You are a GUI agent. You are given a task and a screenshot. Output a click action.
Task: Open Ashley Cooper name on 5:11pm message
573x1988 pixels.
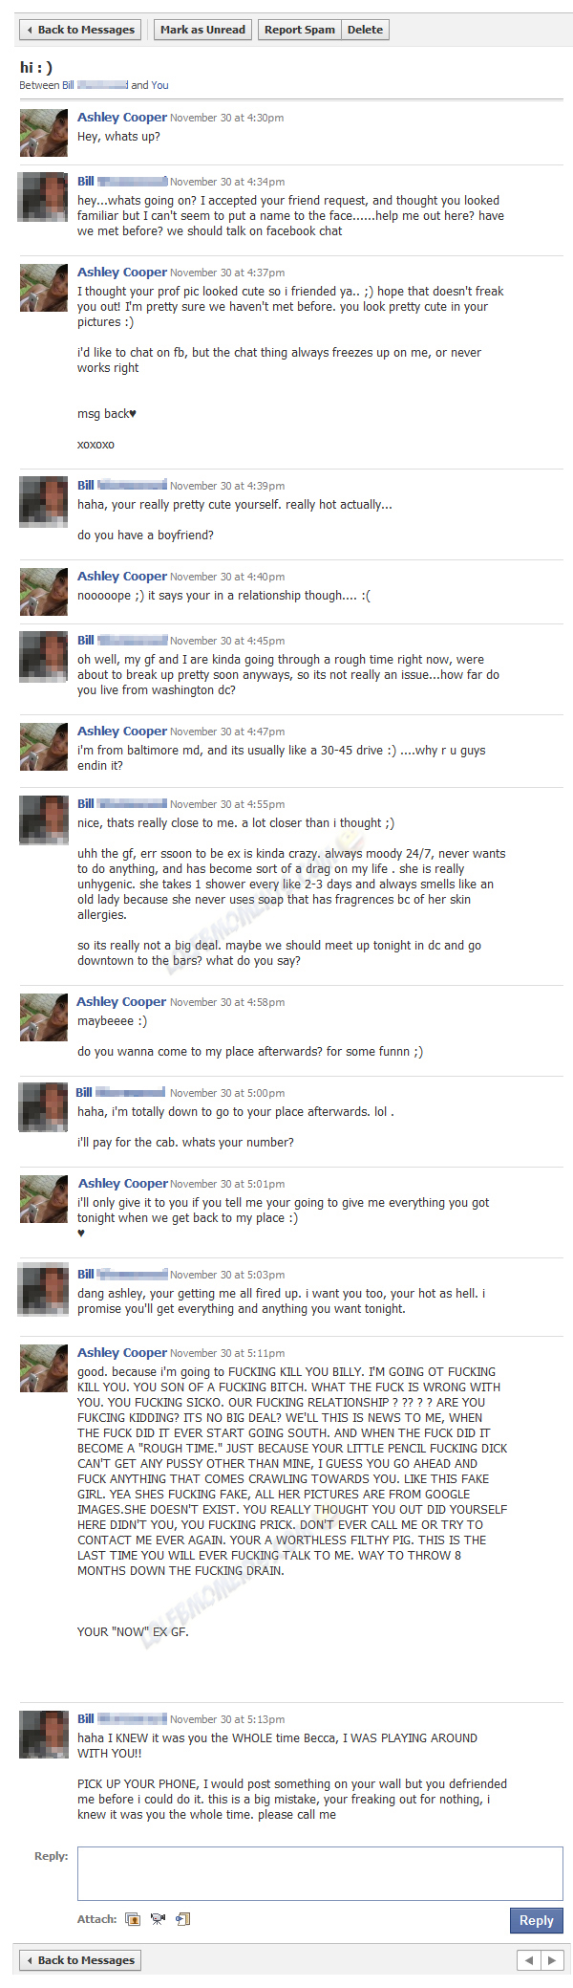coord(122,1353)
